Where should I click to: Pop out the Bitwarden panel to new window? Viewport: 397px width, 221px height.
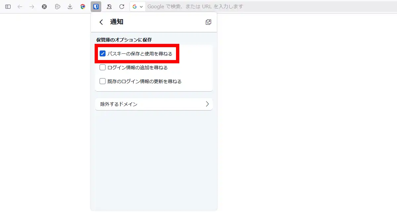208,22
